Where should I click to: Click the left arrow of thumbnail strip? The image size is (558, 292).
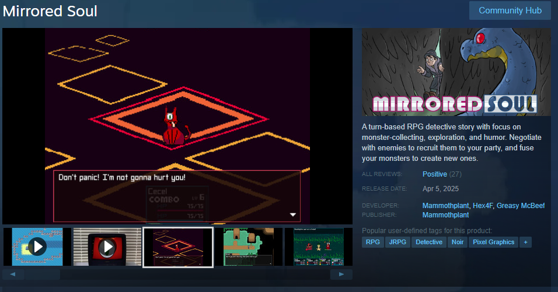click(13, 275)
